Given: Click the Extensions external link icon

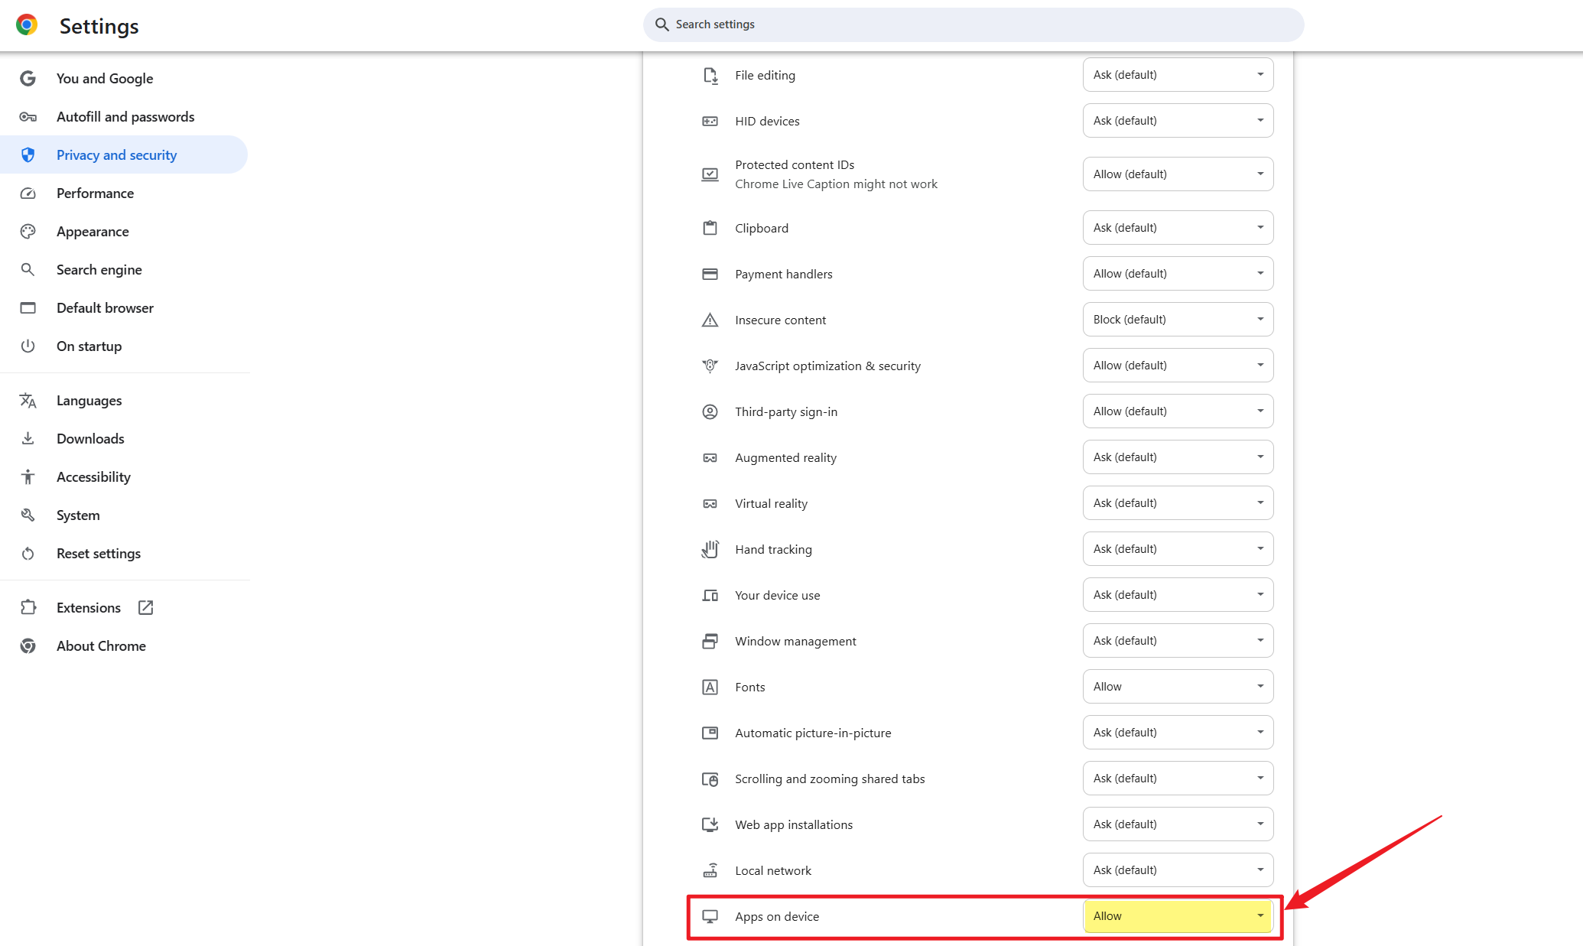Looking at the screenshot, I should click(145, 607).
